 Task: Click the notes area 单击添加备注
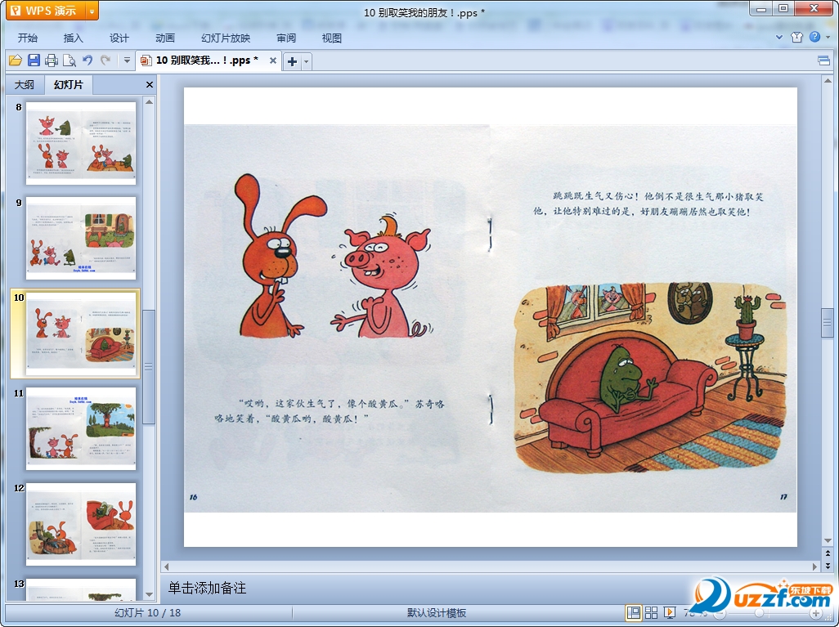click(207, 588)
